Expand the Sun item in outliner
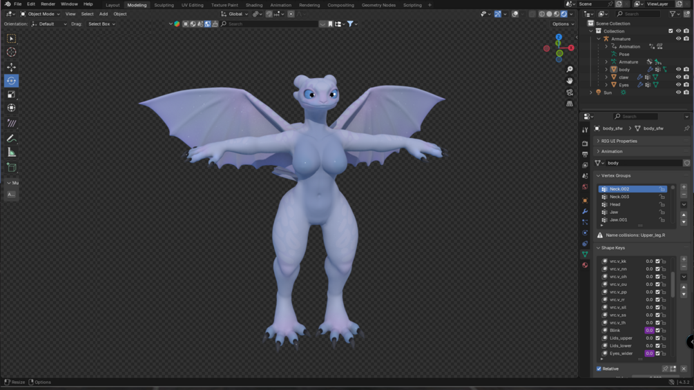This screenshot has width=694, height=390. (x=591, y=92)
